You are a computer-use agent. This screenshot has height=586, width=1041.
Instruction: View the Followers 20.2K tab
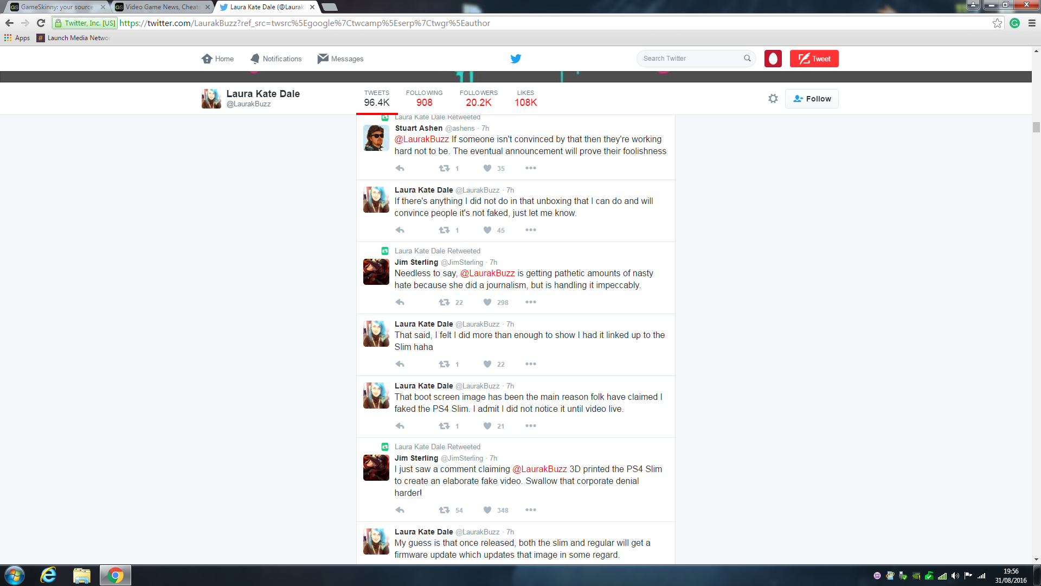point(478,99)
